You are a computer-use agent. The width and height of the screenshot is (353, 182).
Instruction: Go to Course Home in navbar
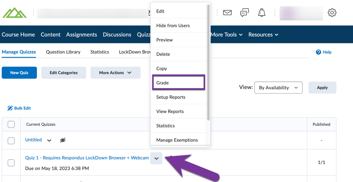tap(18, 35)
